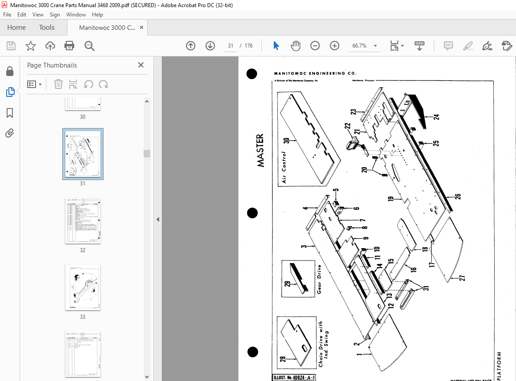Screen dimensions: 516x381
Task: Click the Save file icon
Action: tap(11, 46)
